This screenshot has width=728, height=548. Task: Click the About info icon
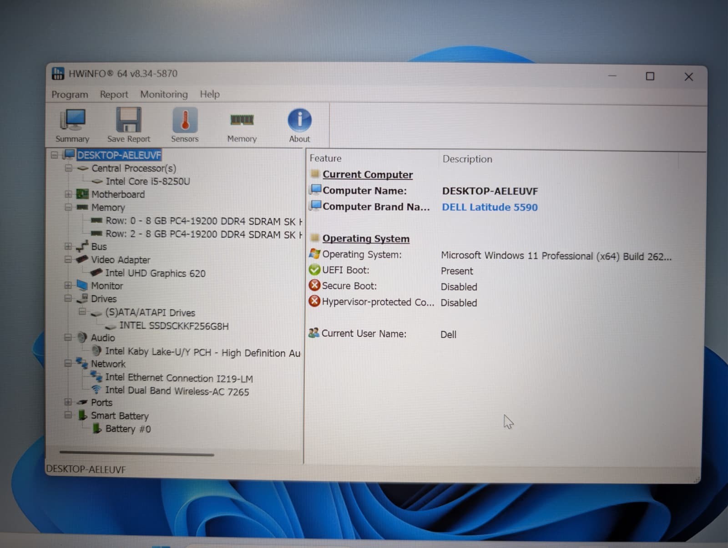tap(299, 120)
